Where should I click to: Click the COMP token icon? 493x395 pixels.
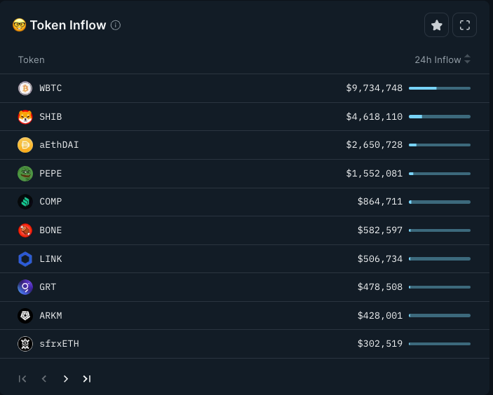pyautogui.click(x=25, y=202)
